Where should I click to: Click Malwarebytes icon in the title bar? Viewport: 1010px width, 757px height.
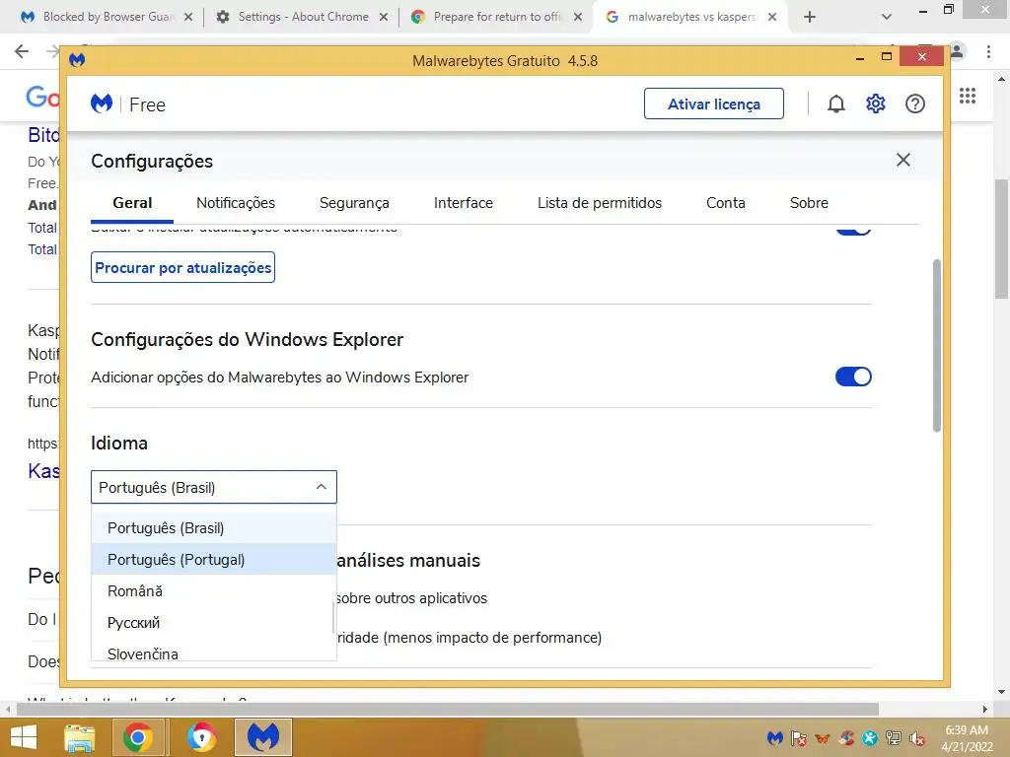click(x=77, y=60)
